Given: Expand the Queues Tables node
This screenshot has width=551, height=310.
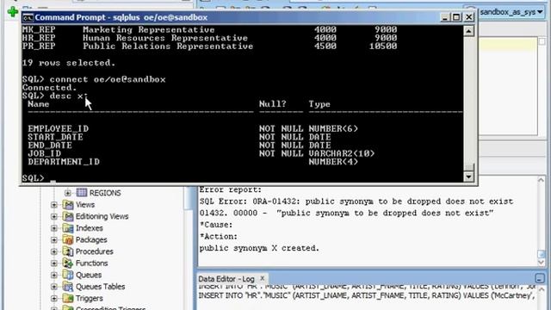Looking at the screenshot, I should pos(54,287).
